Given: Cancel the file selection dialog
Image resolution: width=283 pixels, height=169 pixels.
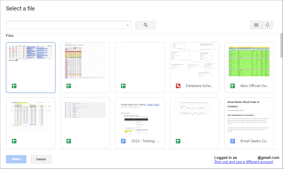Looking at the screenshot, I should coord(41,159).
